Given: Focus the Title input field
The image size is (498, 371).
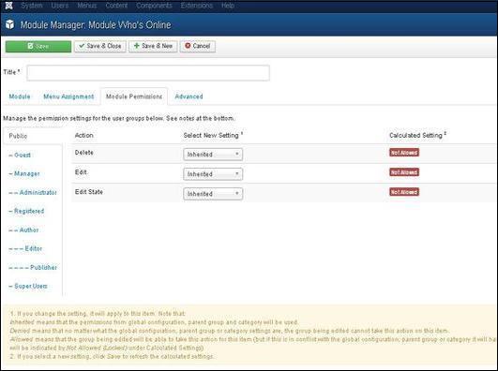Looking at the screenshot, I should 148,73.
